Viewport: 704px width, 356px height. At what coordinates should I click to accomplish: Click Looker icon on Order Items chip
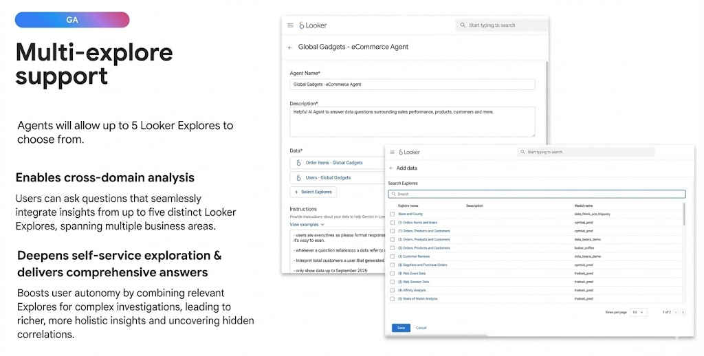tap(298, 162)
